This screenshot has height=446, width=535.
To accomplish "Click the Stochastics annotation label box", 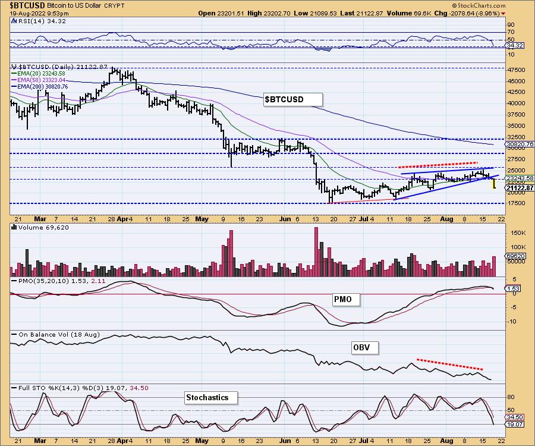I will [x=211, y=398].
